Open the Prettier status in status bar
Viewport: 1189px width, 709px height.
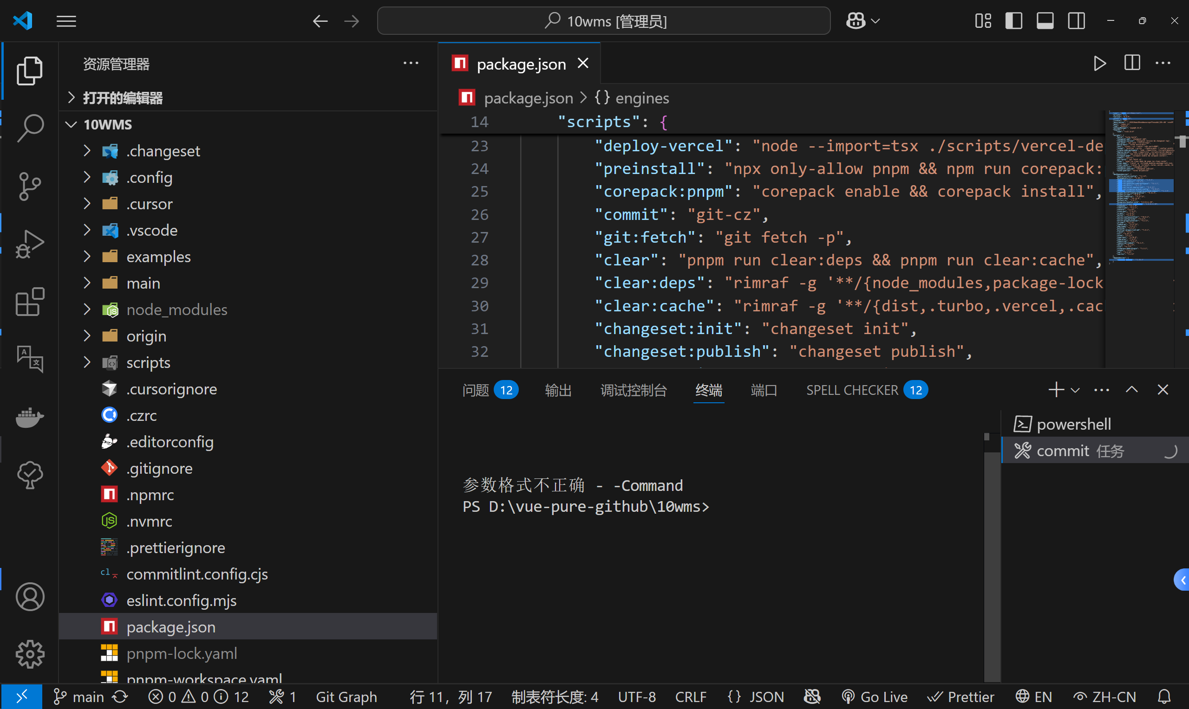[x=961, y=696]
